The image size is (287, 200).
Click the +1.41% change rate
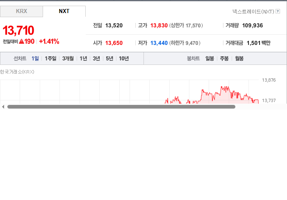49,41
